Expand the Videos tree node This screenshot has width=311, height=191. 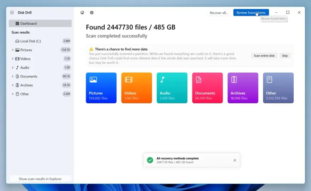coord(12,59)
